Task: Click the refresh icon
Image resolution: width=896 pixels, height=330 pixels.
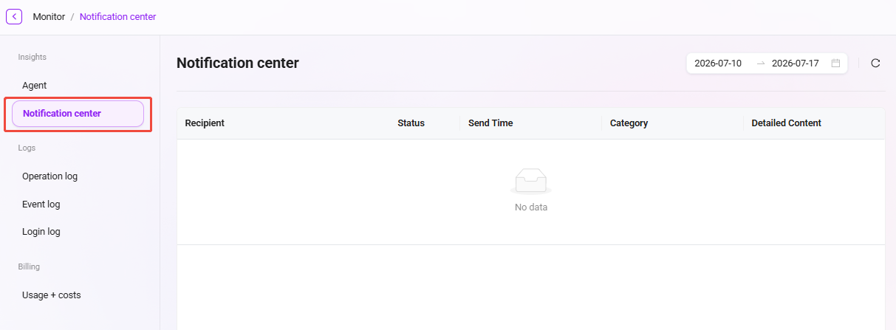Action: (875, 63)
